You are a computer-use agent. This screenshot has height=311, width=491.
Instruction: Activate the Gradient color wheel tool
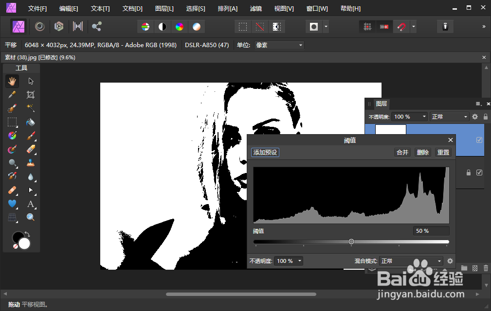(x=12, y=136)
